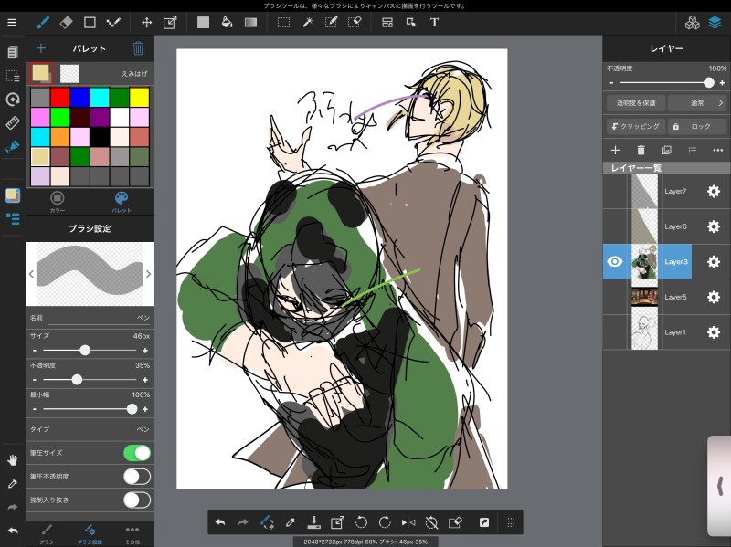Screen dimensions: 731x547
Task: Open the materials cube panel
Action: [692, 22]
